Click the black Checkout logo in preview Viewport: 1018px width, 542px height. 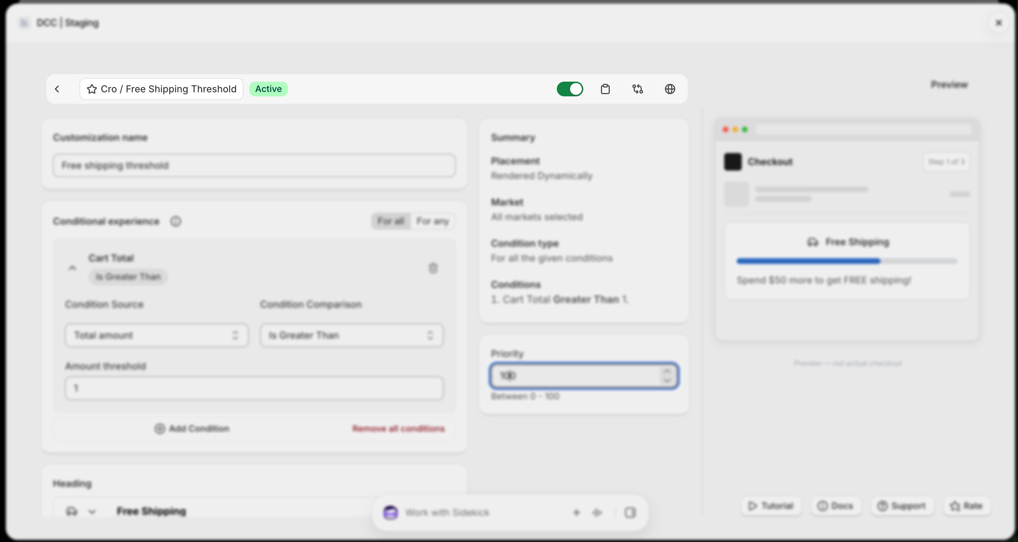point(733,162)
